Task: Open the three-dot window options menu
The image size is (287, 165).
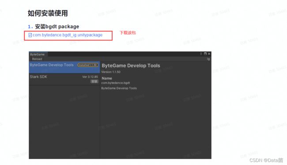Action: [x=201, y=54]
